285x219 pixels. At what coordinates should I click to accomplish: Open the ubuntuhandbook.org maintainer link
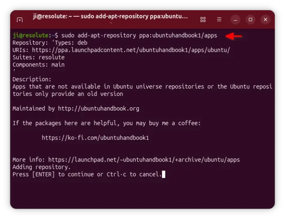[x=99, y=108]
